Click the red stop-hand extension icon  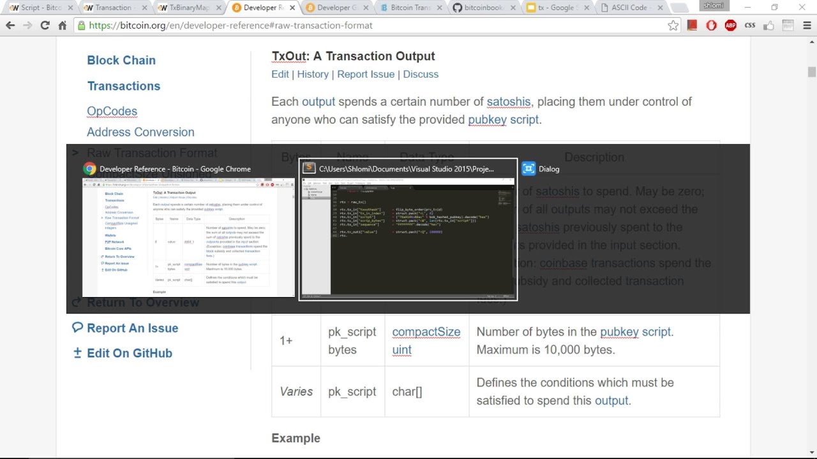tap(712, 25)
